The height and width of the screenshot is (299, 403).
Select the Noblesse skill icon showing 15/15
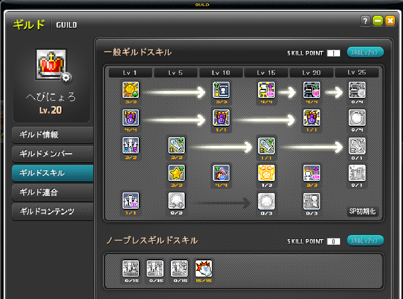coord(204,268)
